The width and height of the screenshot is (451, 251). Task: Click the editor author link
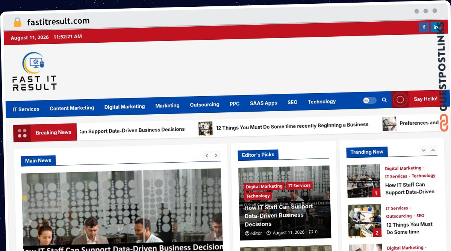click(x=254, y=233)
